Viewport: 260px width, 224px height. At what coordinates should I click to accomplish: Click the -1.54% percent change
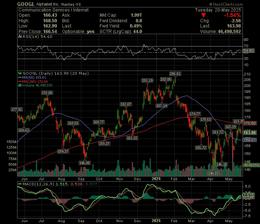(x=233, y=16)
